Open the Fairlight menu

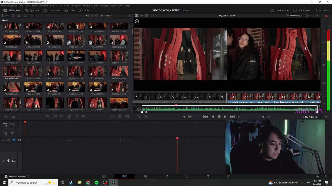105,5
